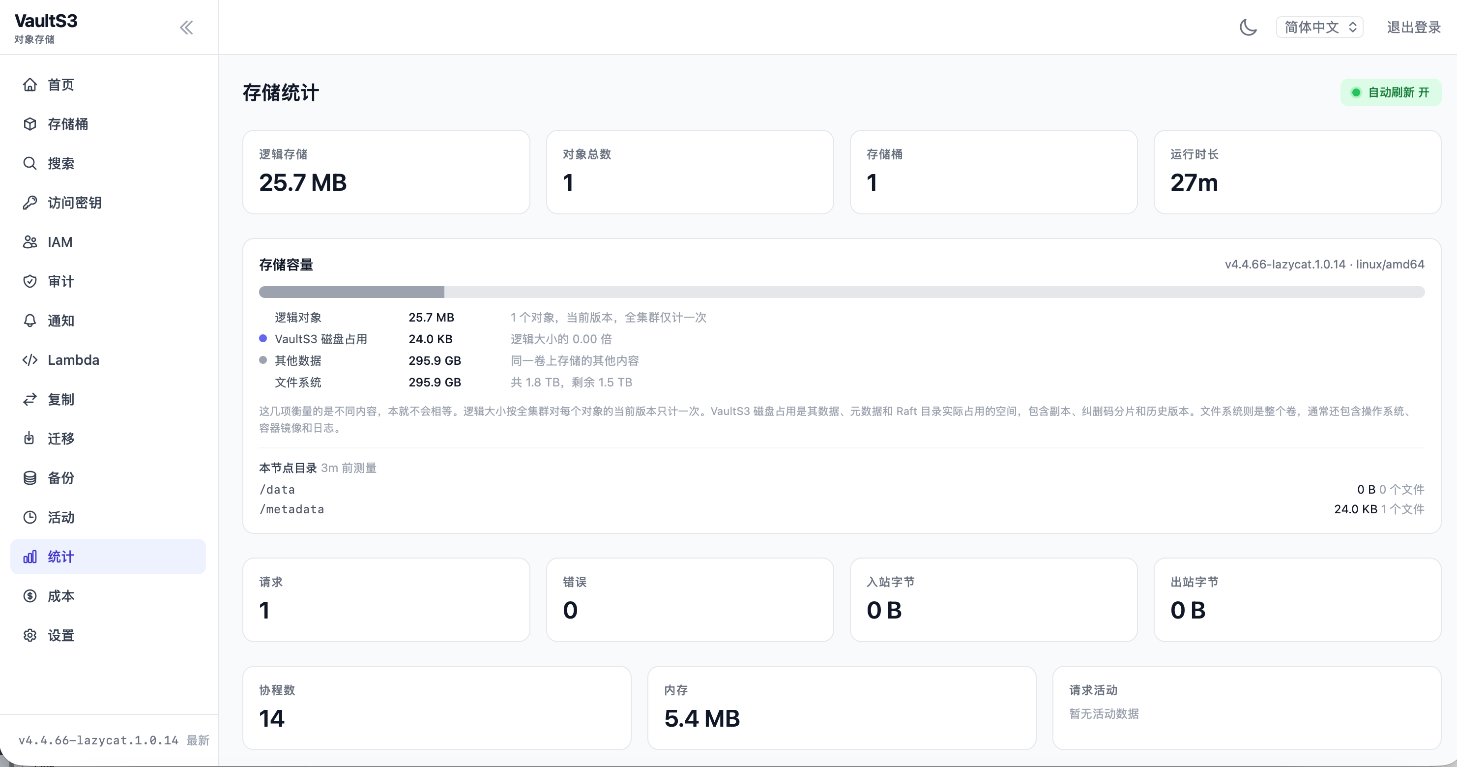1457x767 pixels.
Task: Click the gray 其他数据 legend dot
Action: (263, 360)
